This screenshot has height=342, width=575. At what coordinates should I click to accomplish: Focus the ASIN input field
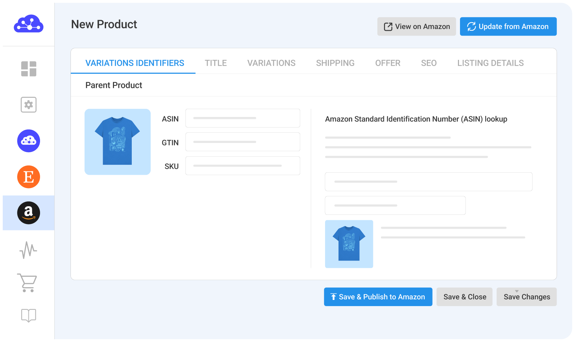tap(243, 118)
